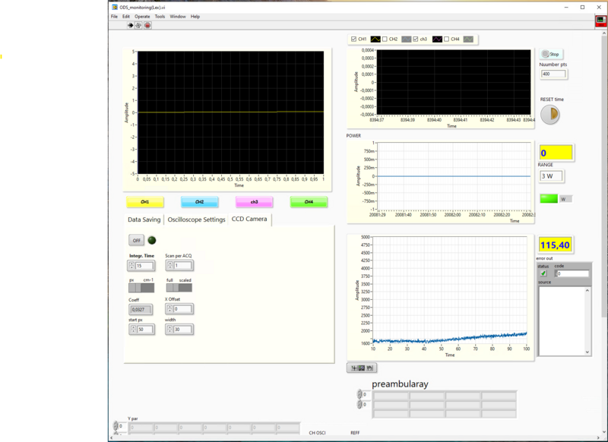The width and height of the screenshot is (608, 442).
Task: Open the RANGE selector showing 3 W
Action: [553, 175]
